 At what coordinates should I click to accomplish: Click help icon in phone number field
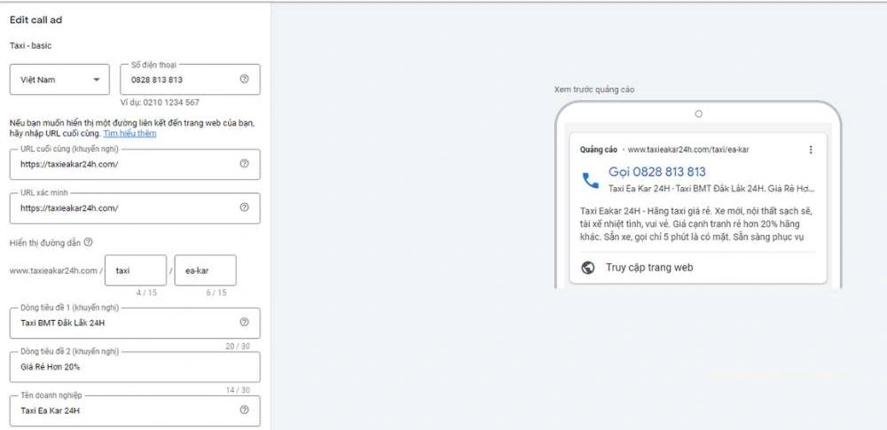point(245,79)
